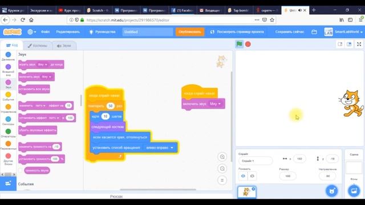Viewport: 365px width, 205px height.
Task: Open the Edit menu
Action: pos(68,32)
